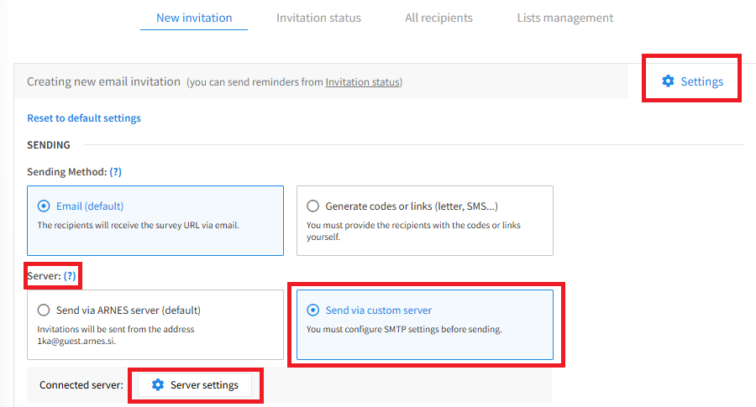This screenshot has height=407, width=756.
Task: Open the Server help question mark
Action: (x=70, y=276)
